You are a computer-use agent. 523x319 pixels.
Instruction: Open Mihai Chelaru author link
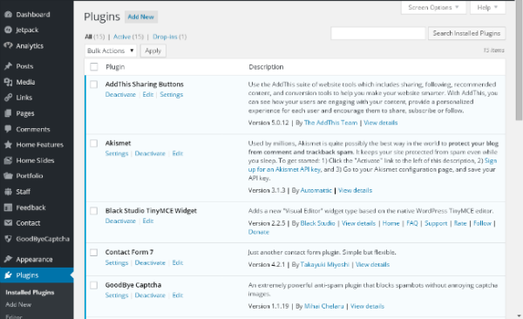coord(324,306)
